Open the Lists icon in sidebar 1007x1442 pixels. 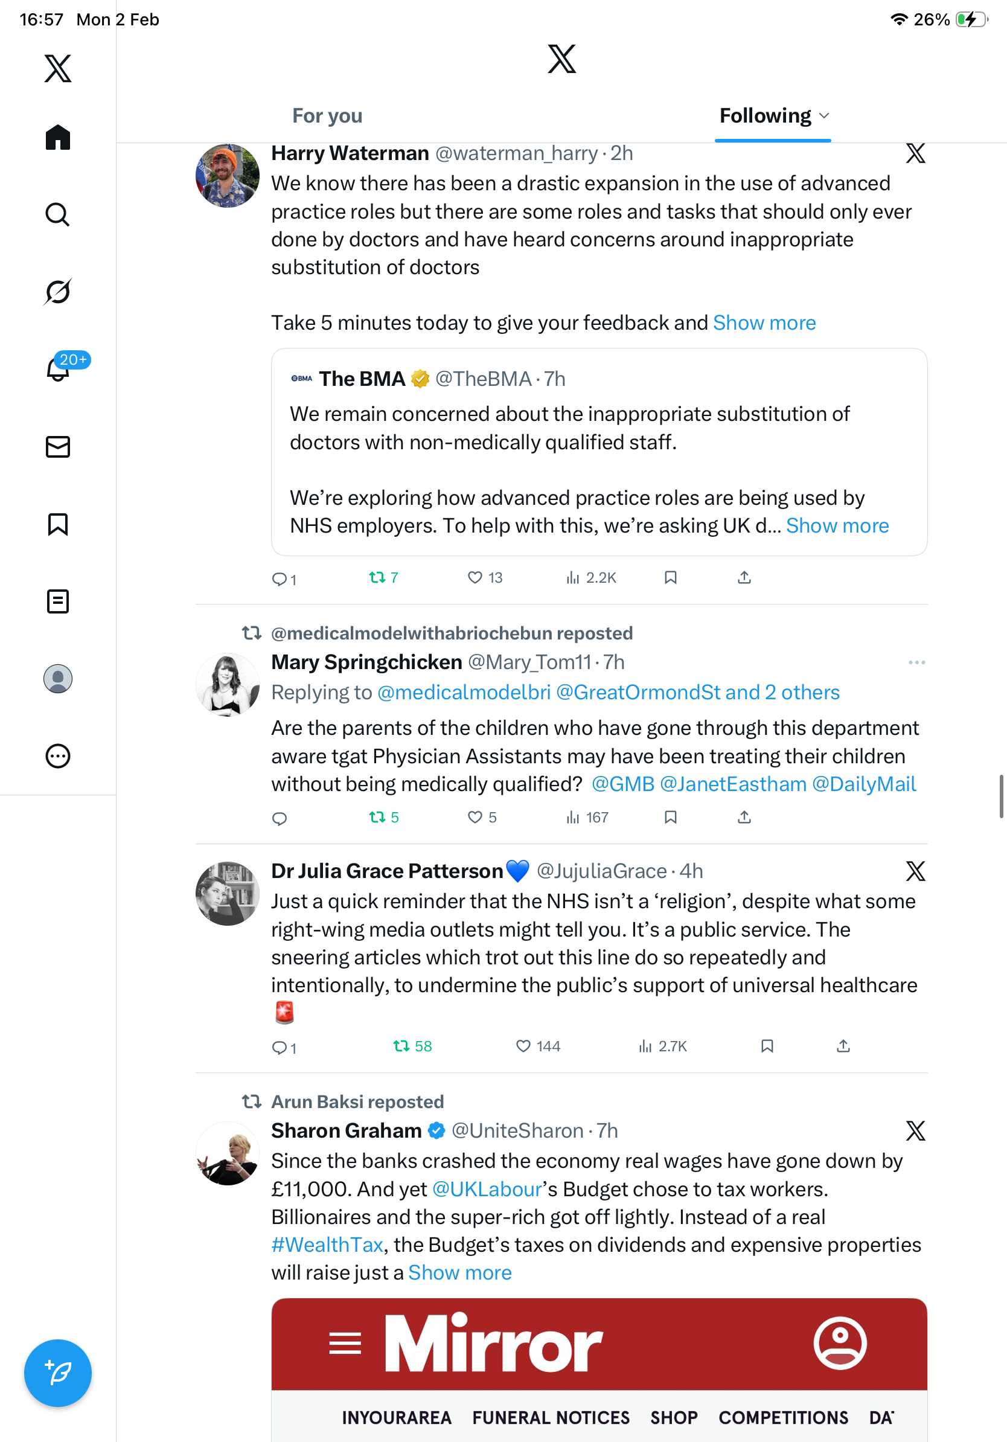58,601
